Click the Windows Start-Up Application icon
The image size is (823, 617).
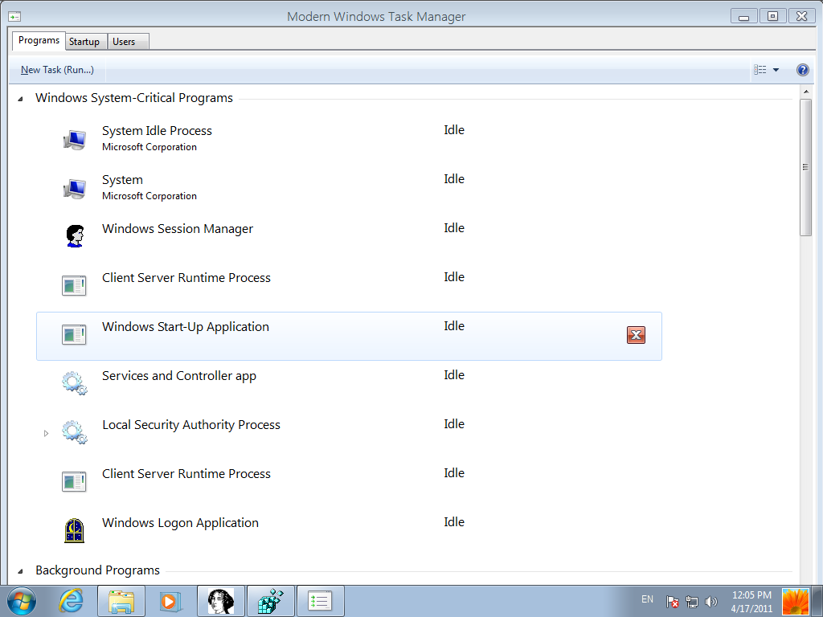[74, 334]
